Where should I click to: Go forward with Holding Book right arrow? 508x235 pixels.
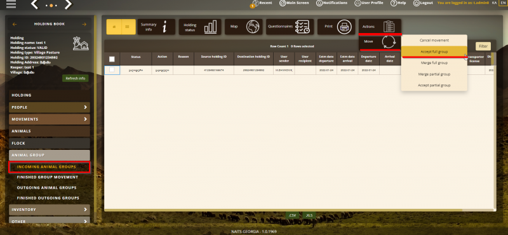click(84, 24)
